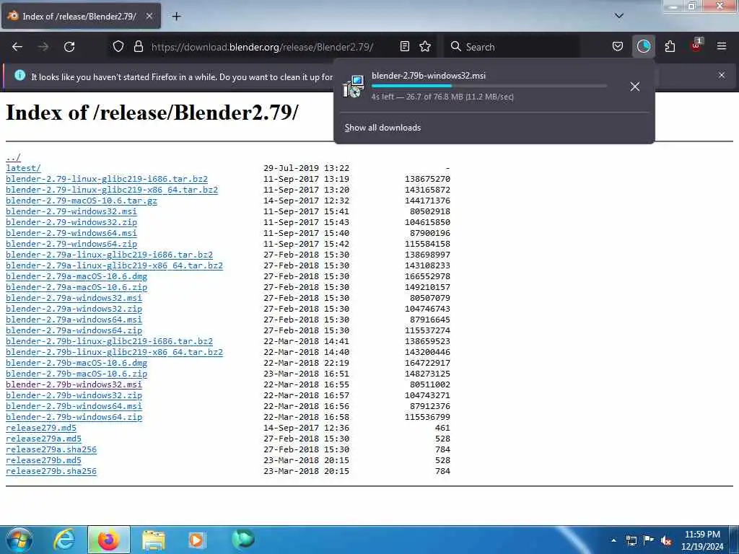
Task: Click blender-2.79b-windows64.msi link
Action: 74,407
